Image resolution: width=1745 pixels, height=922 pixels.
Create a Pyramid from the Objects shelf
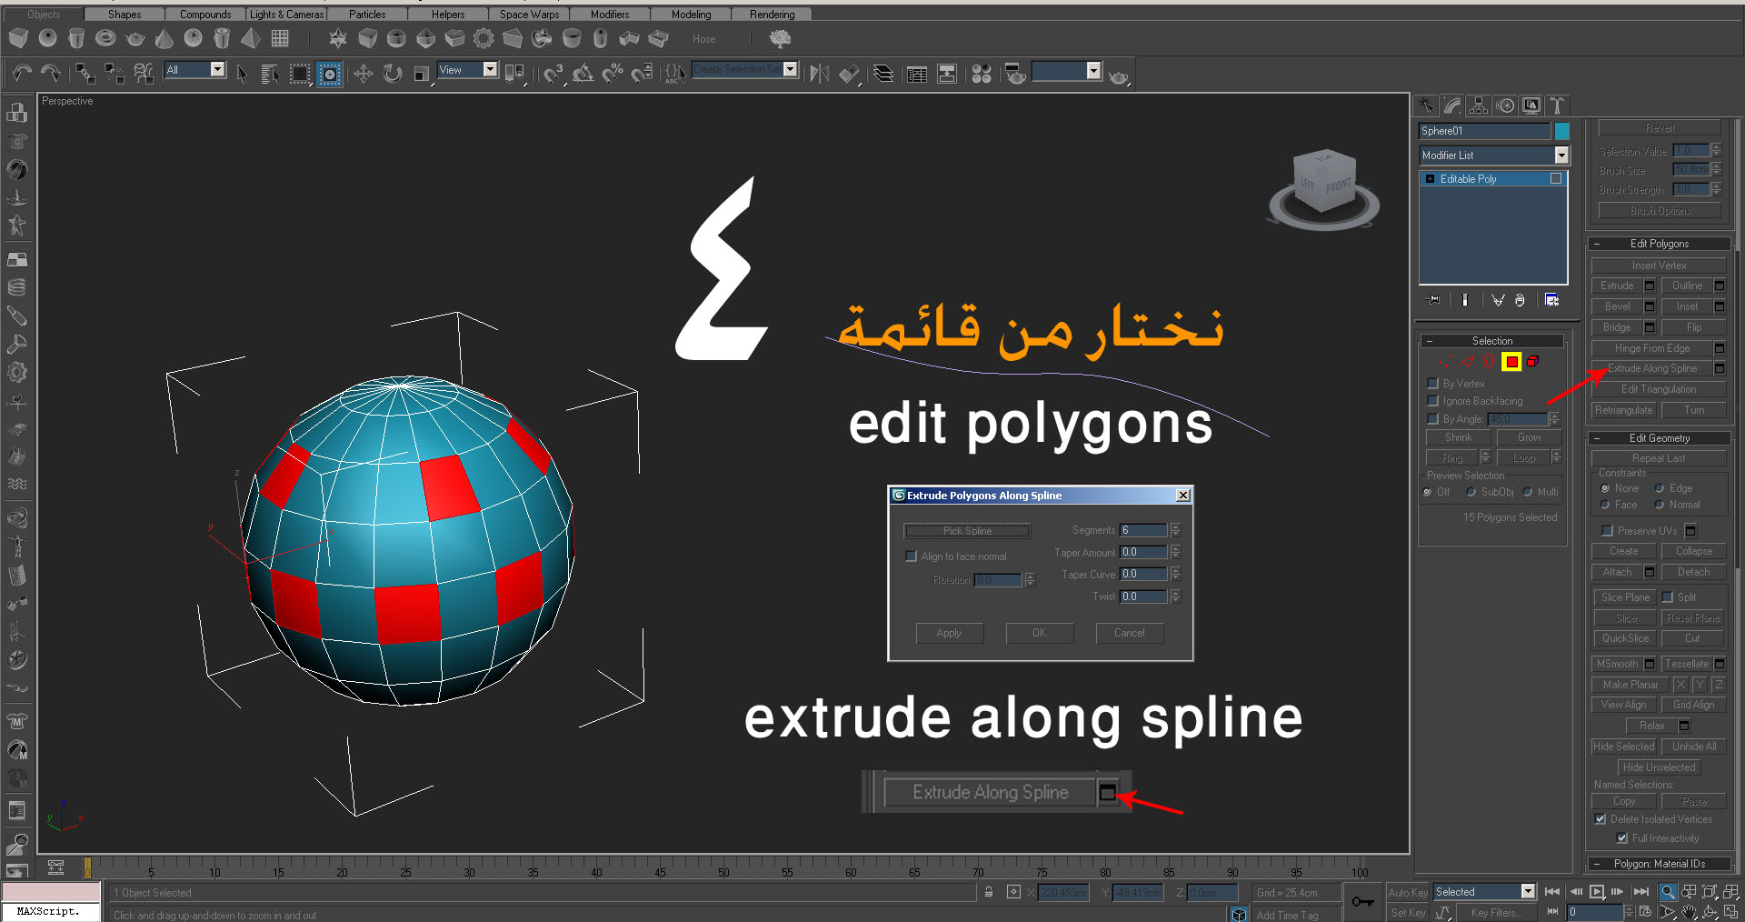point(251,39)
